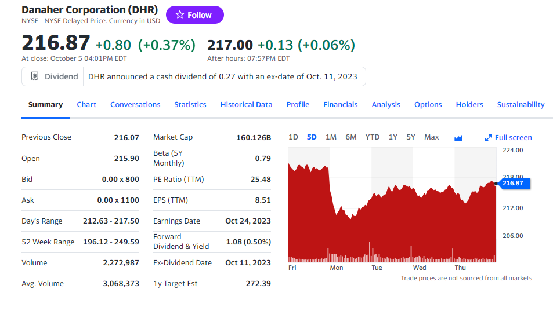Show the Max chart range

pyautogui.click(x=431, y=137)
